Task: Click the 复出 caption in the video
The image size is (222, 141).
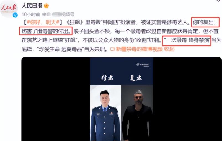Action: pyautogui.click(x=136, y=78)
